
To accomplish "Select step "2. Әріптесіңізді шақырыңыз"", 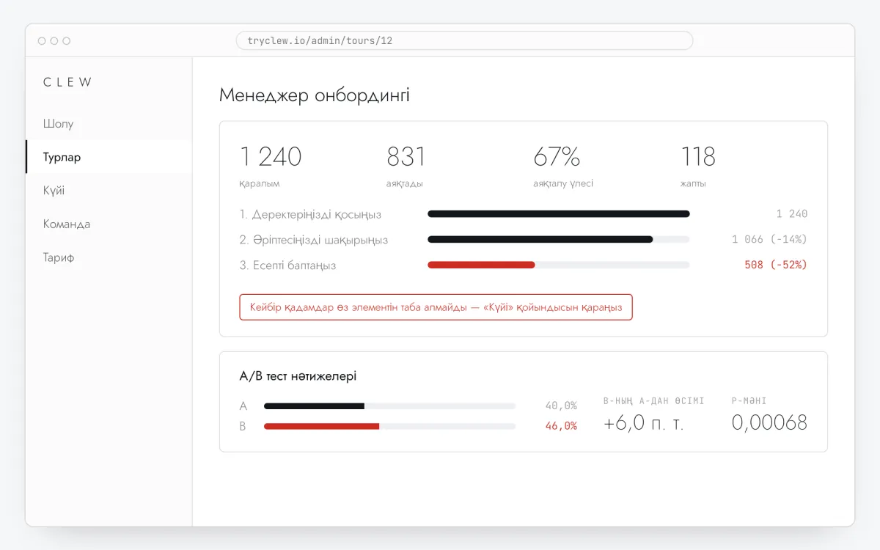I will (x=314, y=240).
